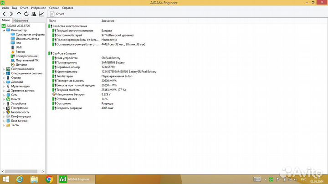Select DMI in the tree

click(18, 43)
